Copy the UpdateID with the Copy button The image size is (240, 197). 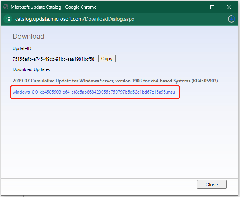(x=107, y=59)
